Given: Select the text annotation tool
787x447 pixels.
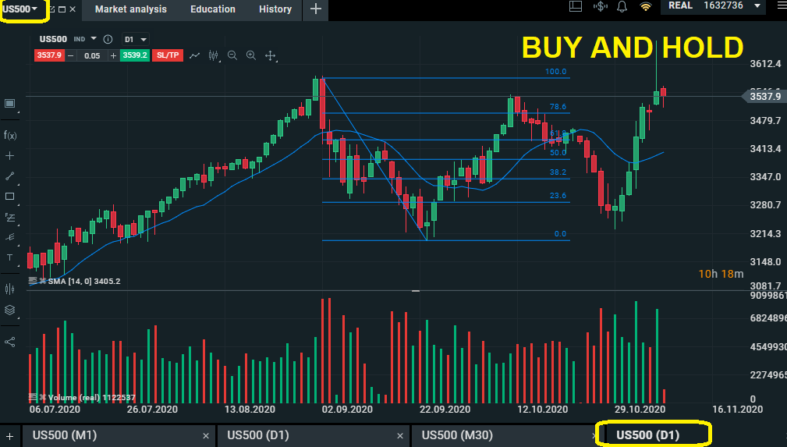Looking at the screenshot, I should tap(9, 257).
